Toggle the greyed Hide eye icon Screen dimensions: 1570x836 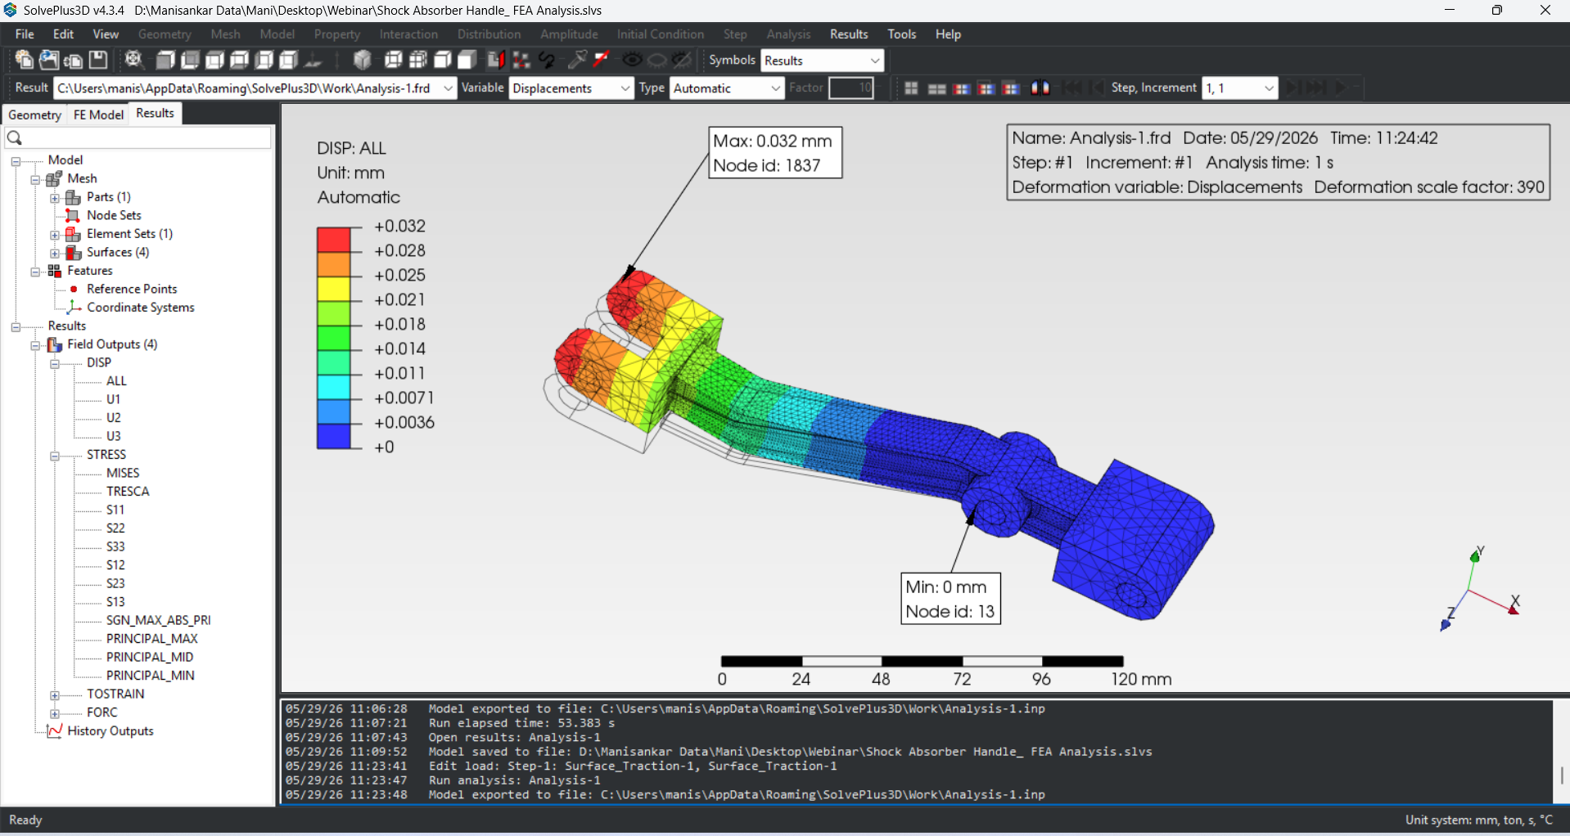coord(656,60)
